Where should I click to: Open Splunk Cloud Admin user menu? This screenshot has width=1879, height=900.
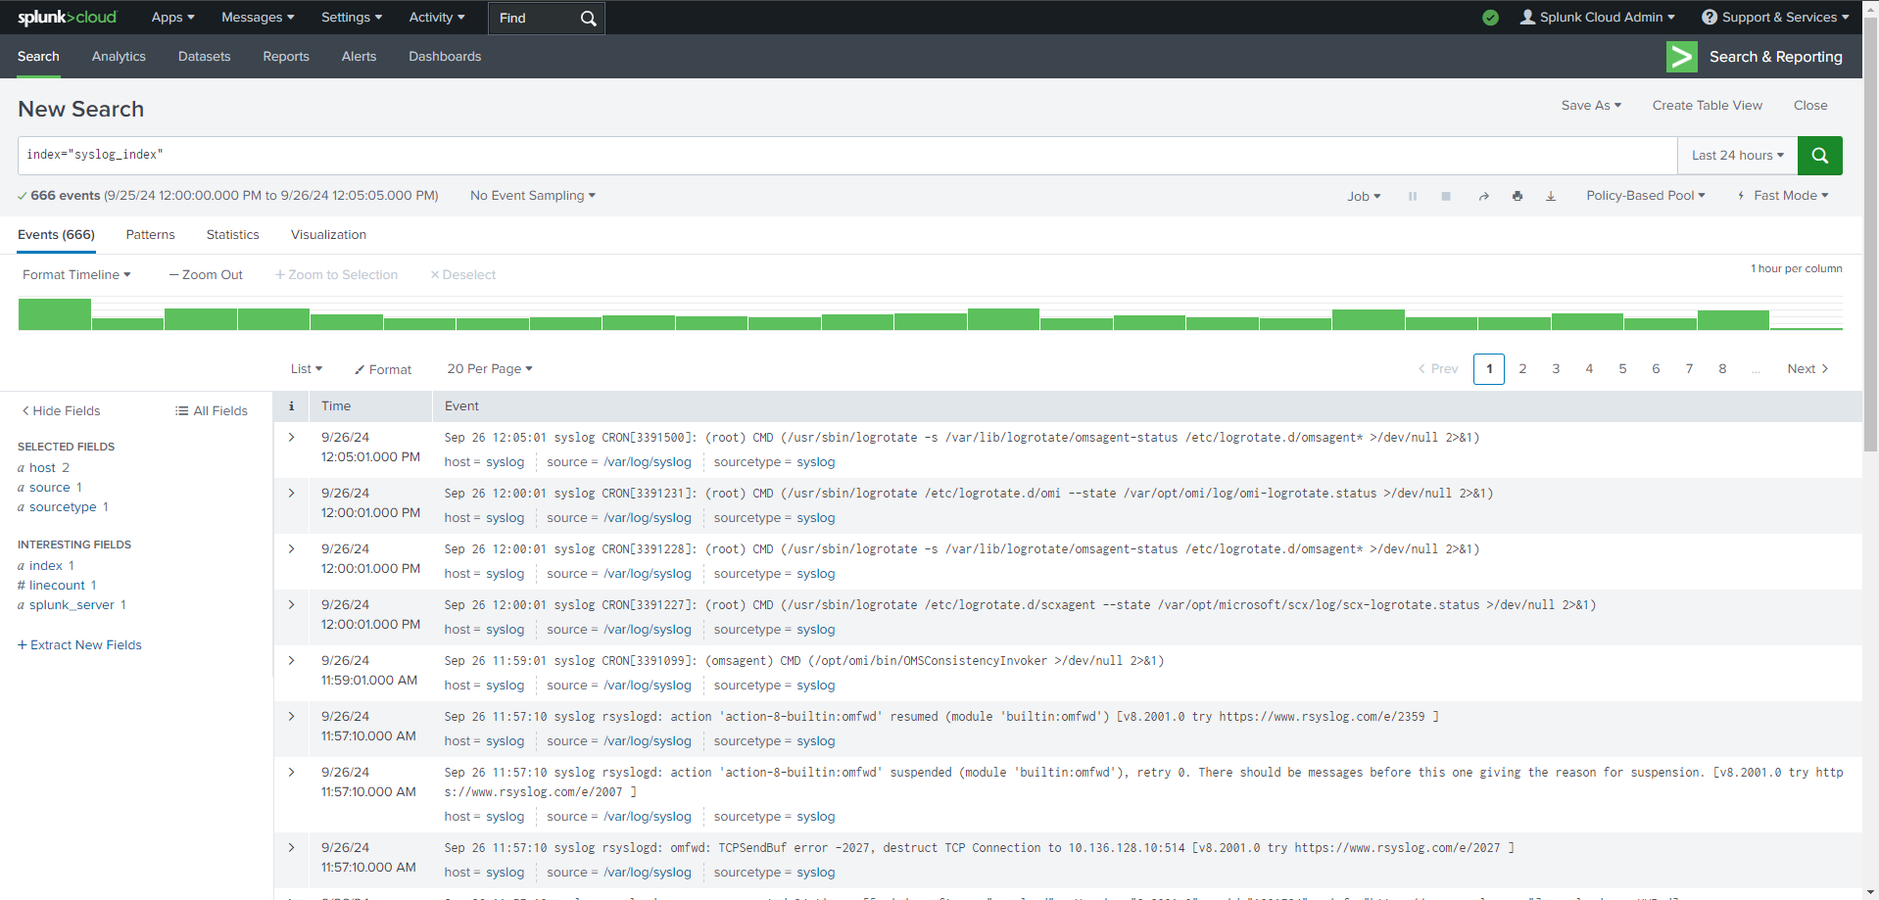coord(1597,17)
